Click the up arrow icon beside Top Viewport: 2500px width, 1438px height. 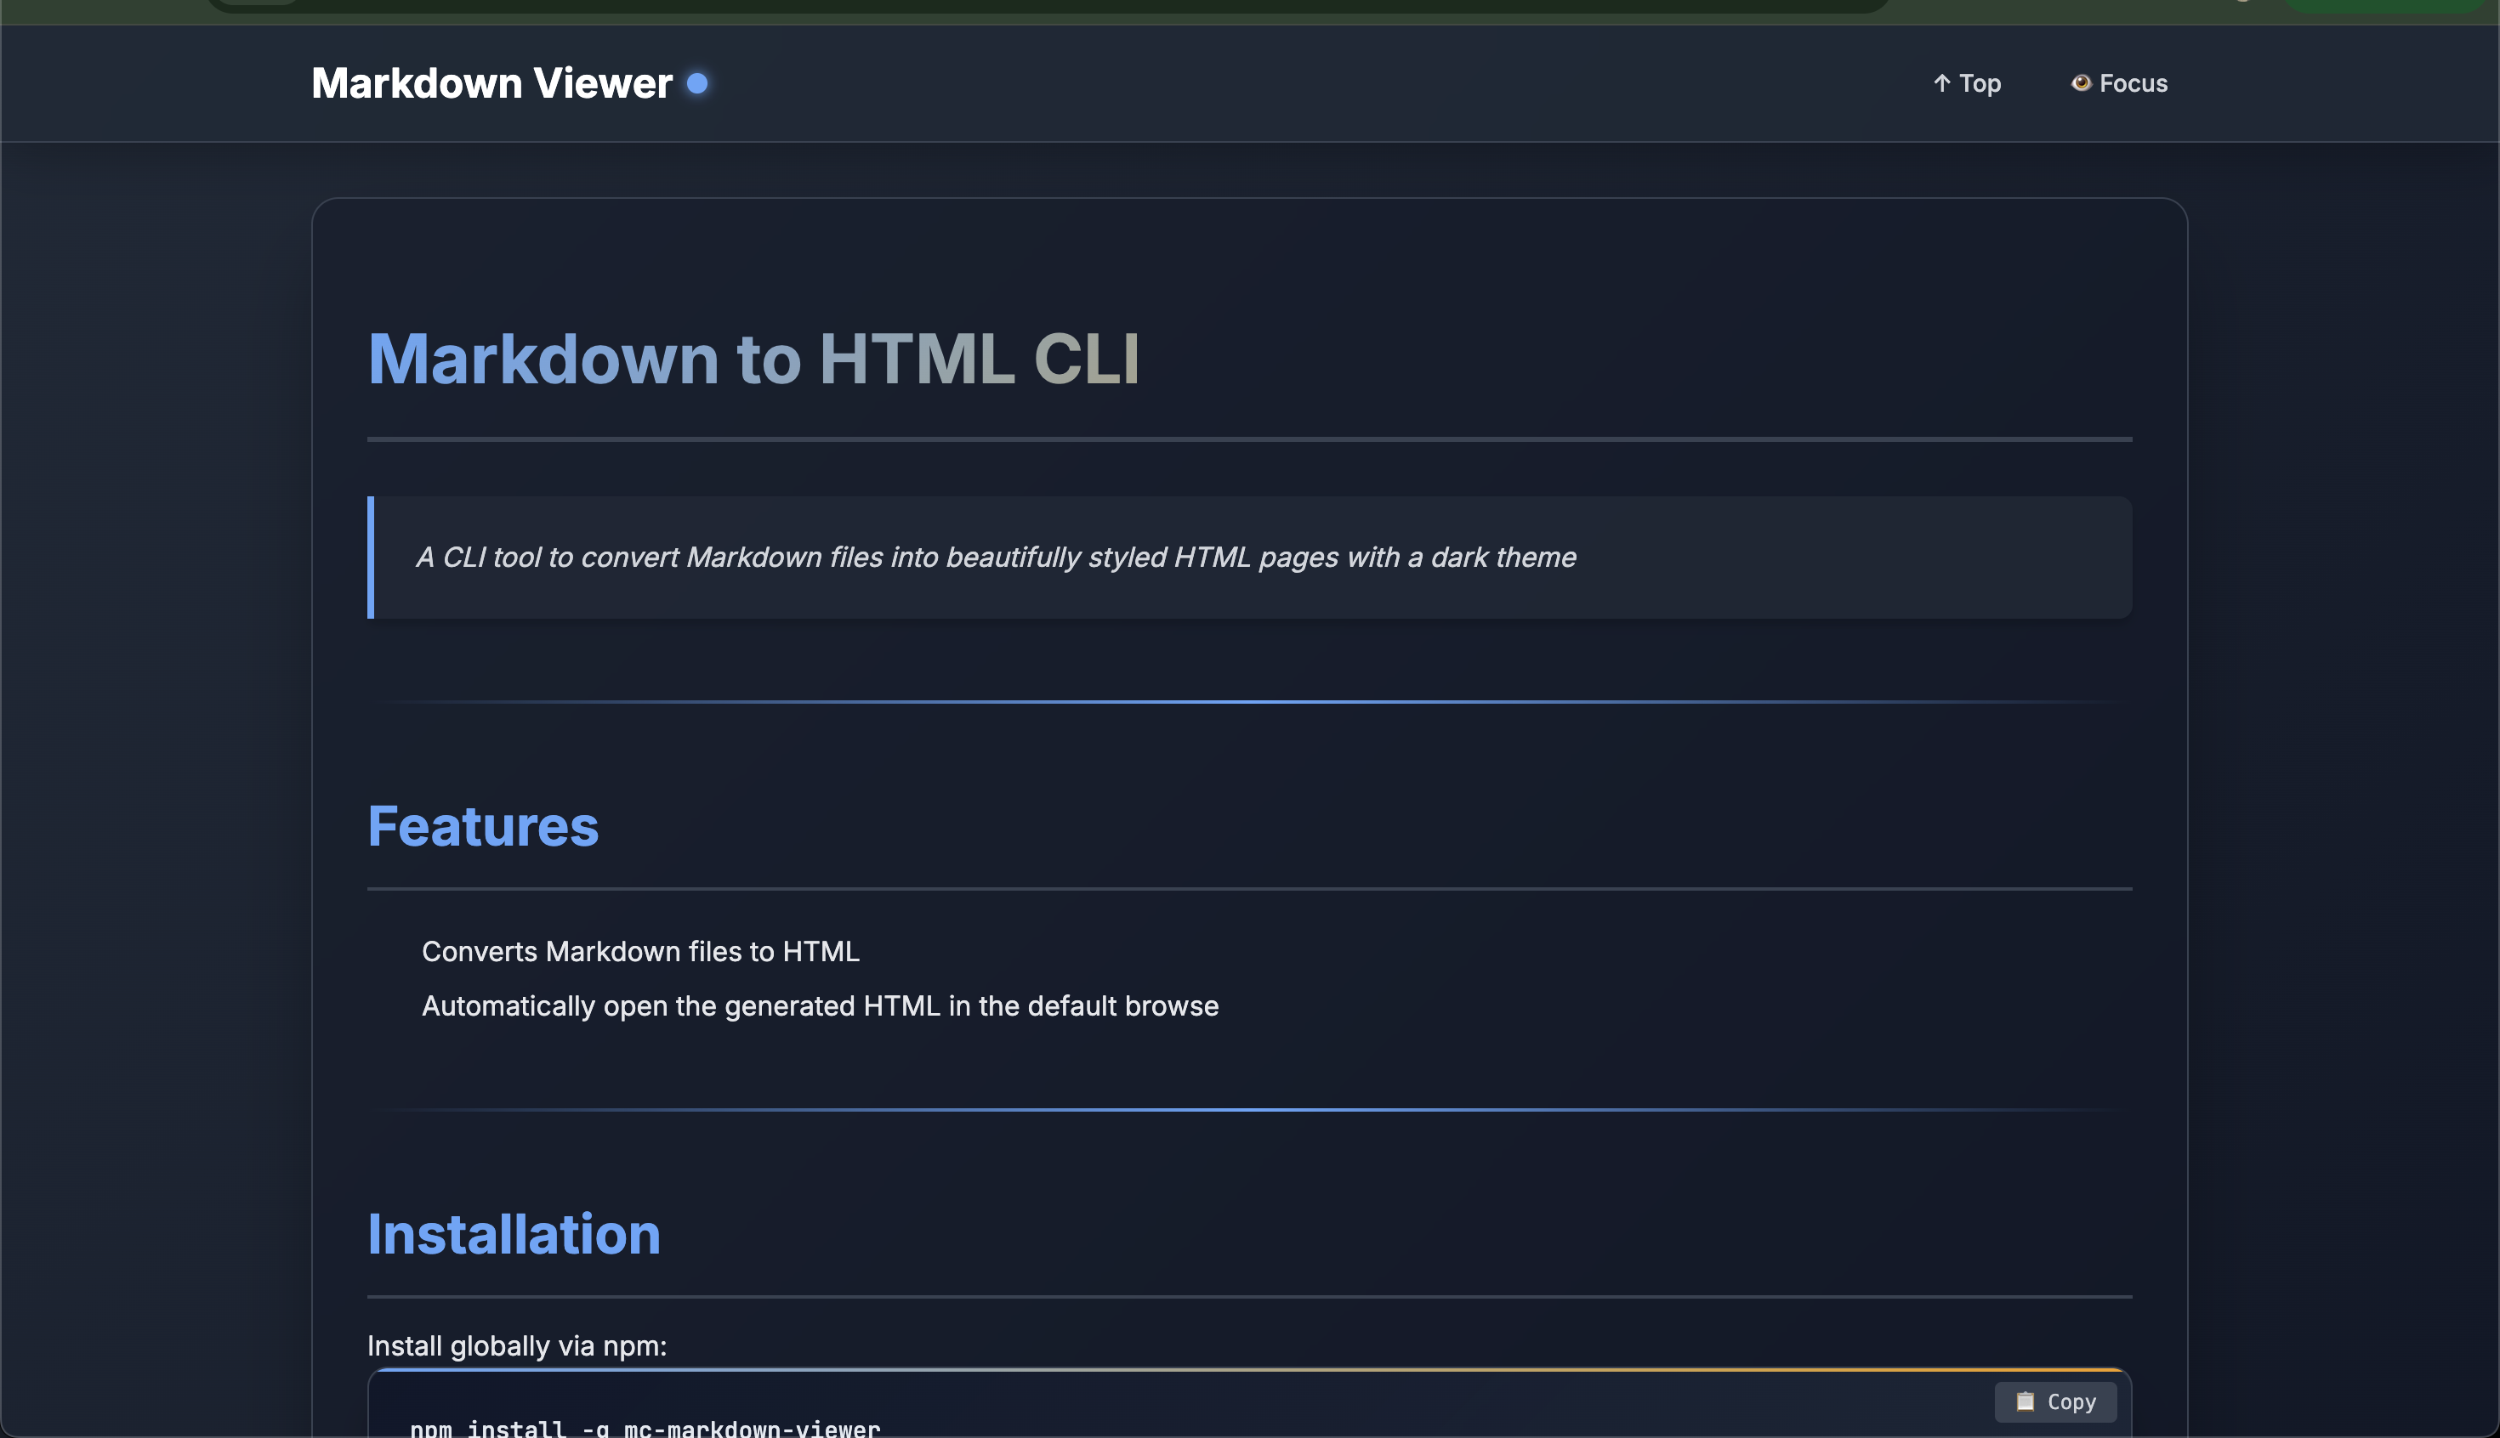[x=1941, y=83]
